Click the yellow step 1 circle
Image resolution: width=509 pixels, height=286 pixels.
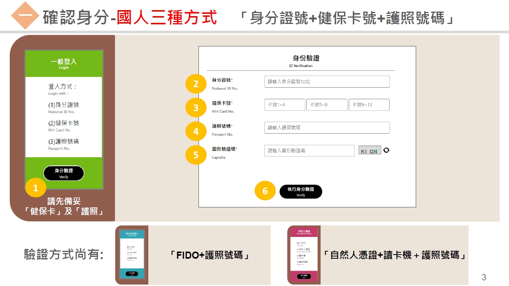pyautogui.click(x=36, y=188)
